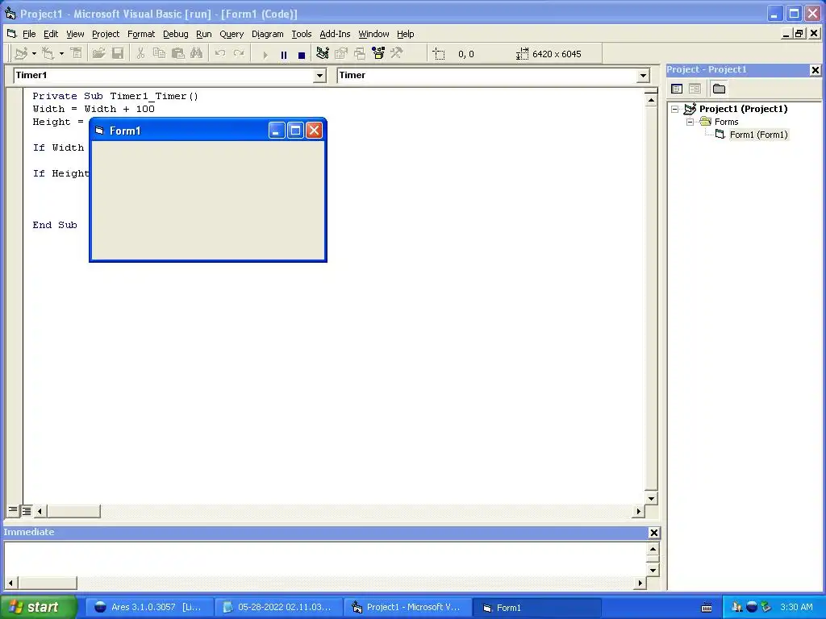The width and height of the screenshot is (826, 619).
Task: Open the Form Layout Window icon
Action: (360, 53)
